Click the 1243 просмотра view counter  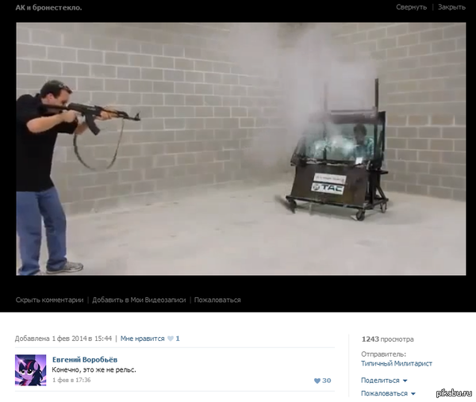coord(387,339)
